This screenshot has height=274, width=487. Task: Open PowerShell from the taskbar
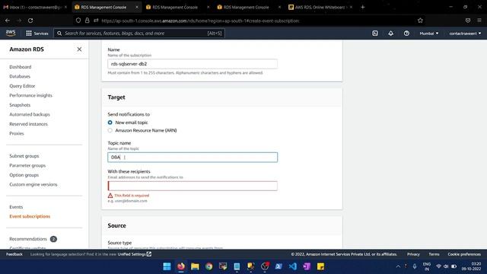pos(279,266)
